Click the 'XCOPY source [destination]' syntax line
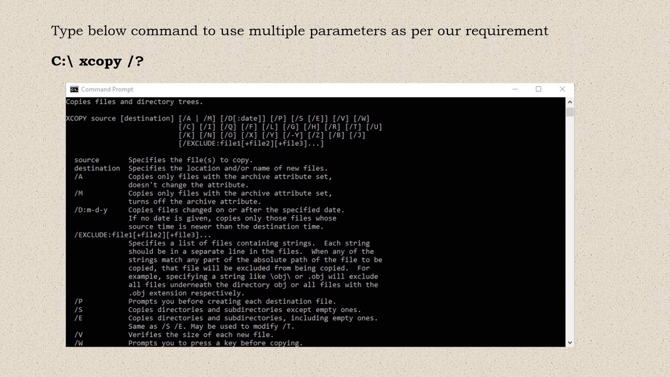The height and width of the screenshot is (377, 670). 218,118
